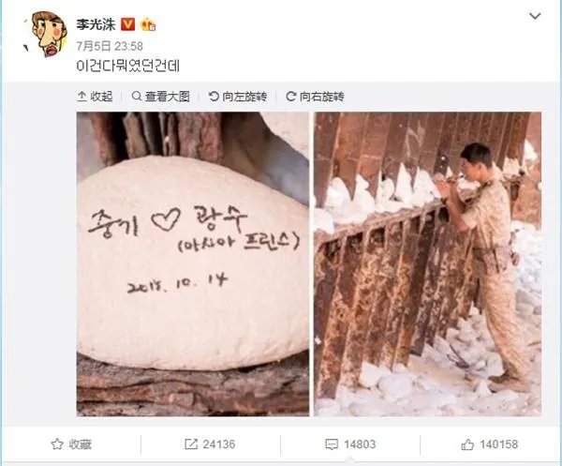Open comments tab showing 14803

(x=350, y=444)
